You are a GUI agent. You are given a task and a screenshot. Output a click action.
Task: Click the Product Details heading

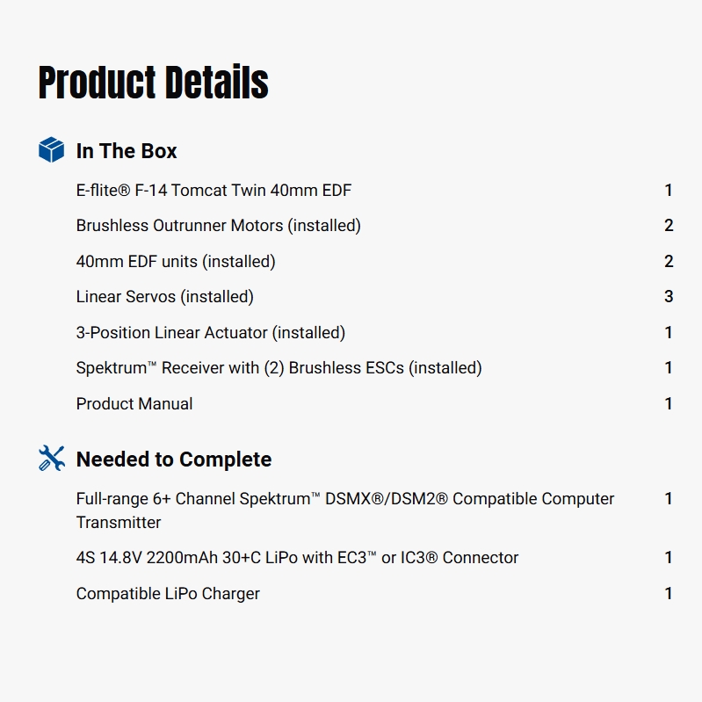[154, 82]
